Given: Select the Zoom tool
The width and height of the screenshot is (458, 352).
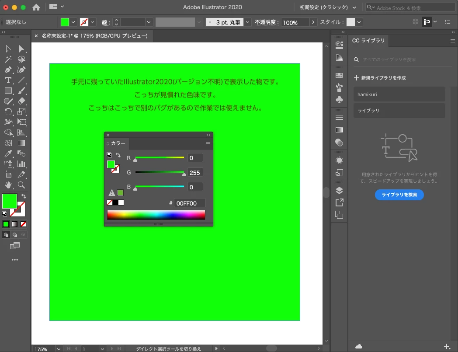Looking at the screenshot, I should click(21, 185).
